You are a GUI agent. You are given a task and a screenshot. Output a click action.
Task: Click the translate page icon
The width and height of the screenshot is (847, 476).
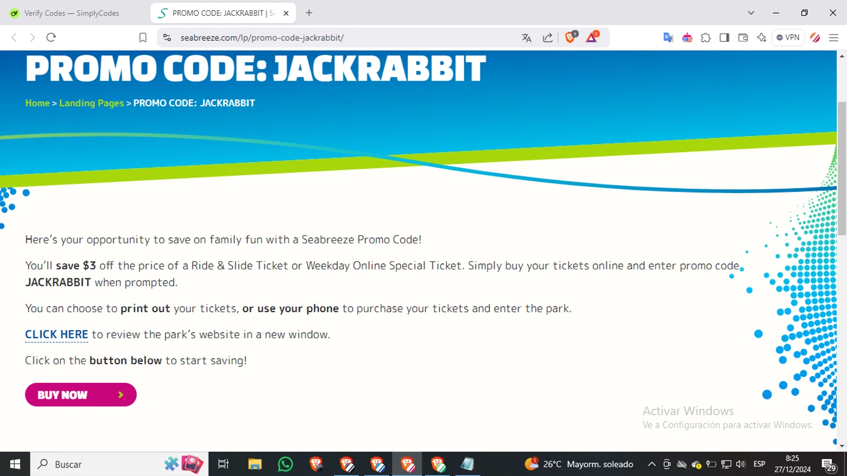pyautogui.click(x=527, y=38)
